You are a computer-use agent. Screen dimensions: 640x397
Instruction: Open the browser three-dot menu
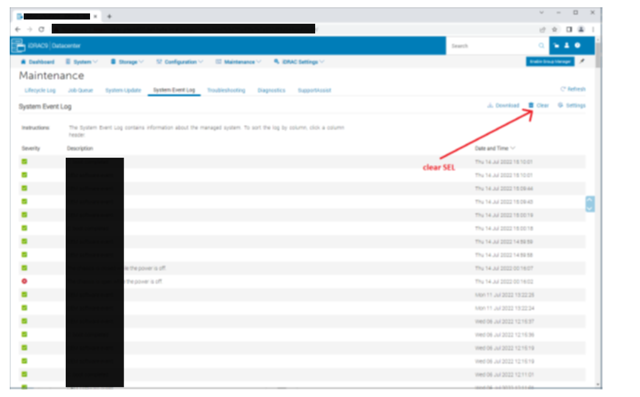click(593, 29)
